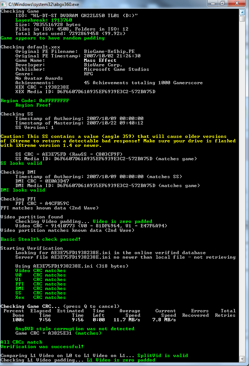Click the 'Video CRC matches' line
The image size is (249, 366).
41,271
